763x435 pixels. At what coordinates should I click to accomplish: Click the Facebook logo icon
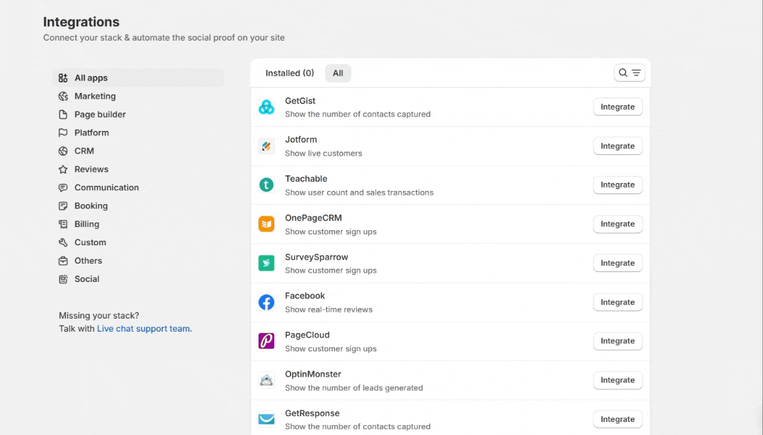(266, 302)
